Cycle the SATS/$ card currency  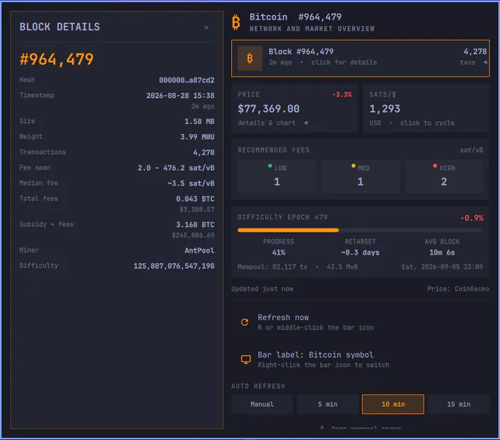pyautogui.click(x=426, y=108)
